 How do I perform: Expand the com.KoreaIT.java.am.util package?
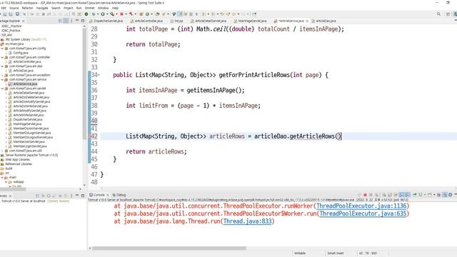click(x=2, y=151)
